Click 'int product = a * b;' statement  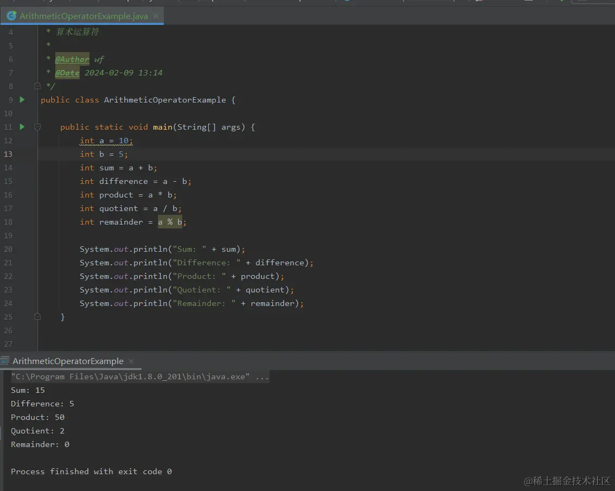click(128, 195)
